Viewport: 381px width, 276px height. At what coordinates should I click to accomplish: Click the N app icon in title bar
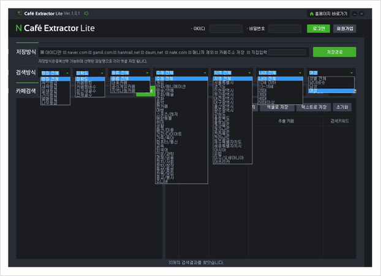(19, 13)
